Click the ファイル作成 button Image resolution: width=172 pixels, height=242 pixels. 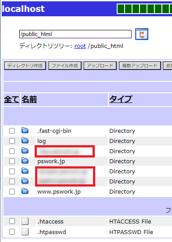coord(65,66)
